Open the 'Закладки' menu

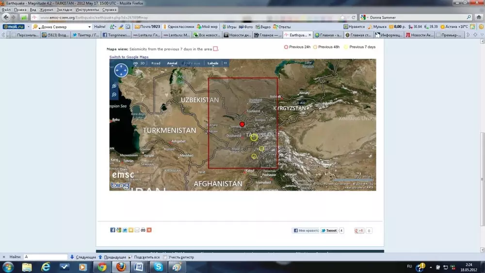(65, 9)
